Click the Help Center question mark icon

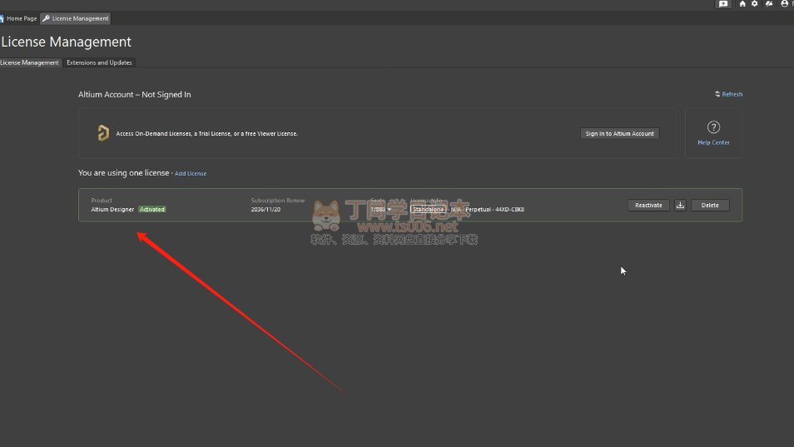[713, 127]
